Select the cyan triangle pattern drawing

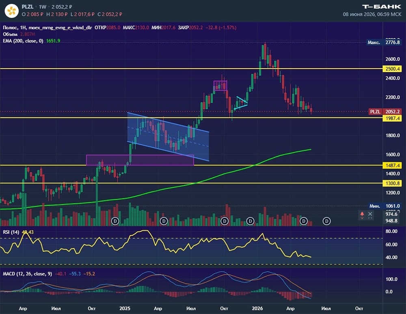click(241, 103)
